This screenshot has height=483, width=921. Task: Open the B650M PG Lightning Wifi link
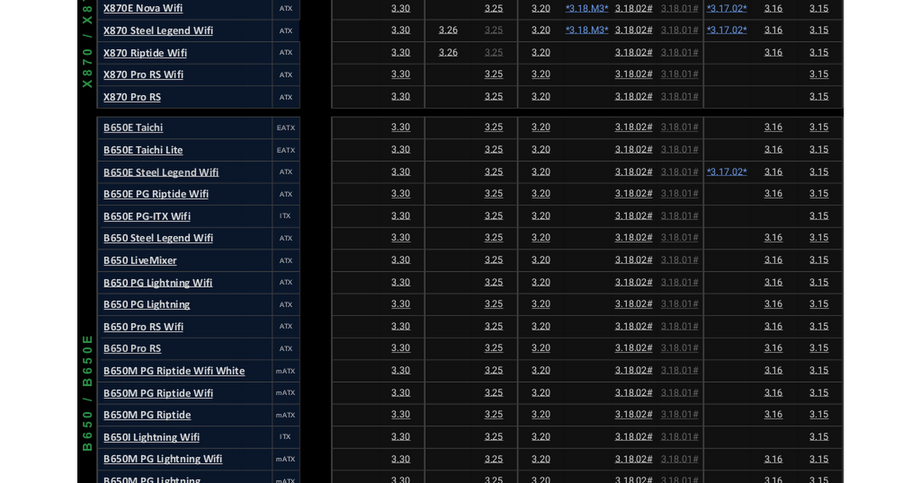pos(163,459)
